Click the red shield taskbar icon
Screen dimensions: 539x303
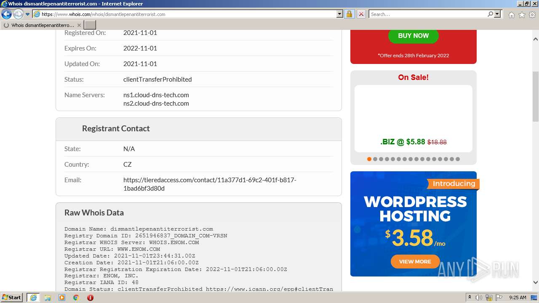[90, 298]
